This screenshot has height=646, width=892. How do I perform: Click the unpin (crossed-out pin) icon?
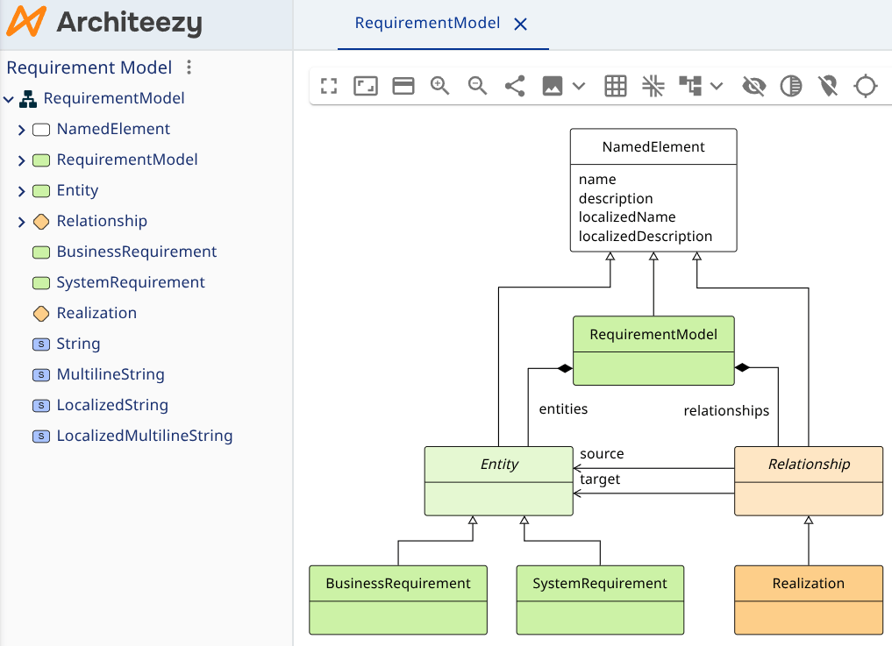827,86
